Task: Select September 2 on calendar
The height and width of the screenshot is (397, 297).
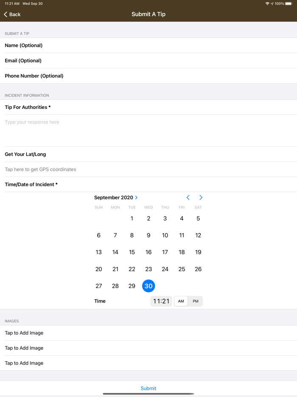Action: point(148,218)
